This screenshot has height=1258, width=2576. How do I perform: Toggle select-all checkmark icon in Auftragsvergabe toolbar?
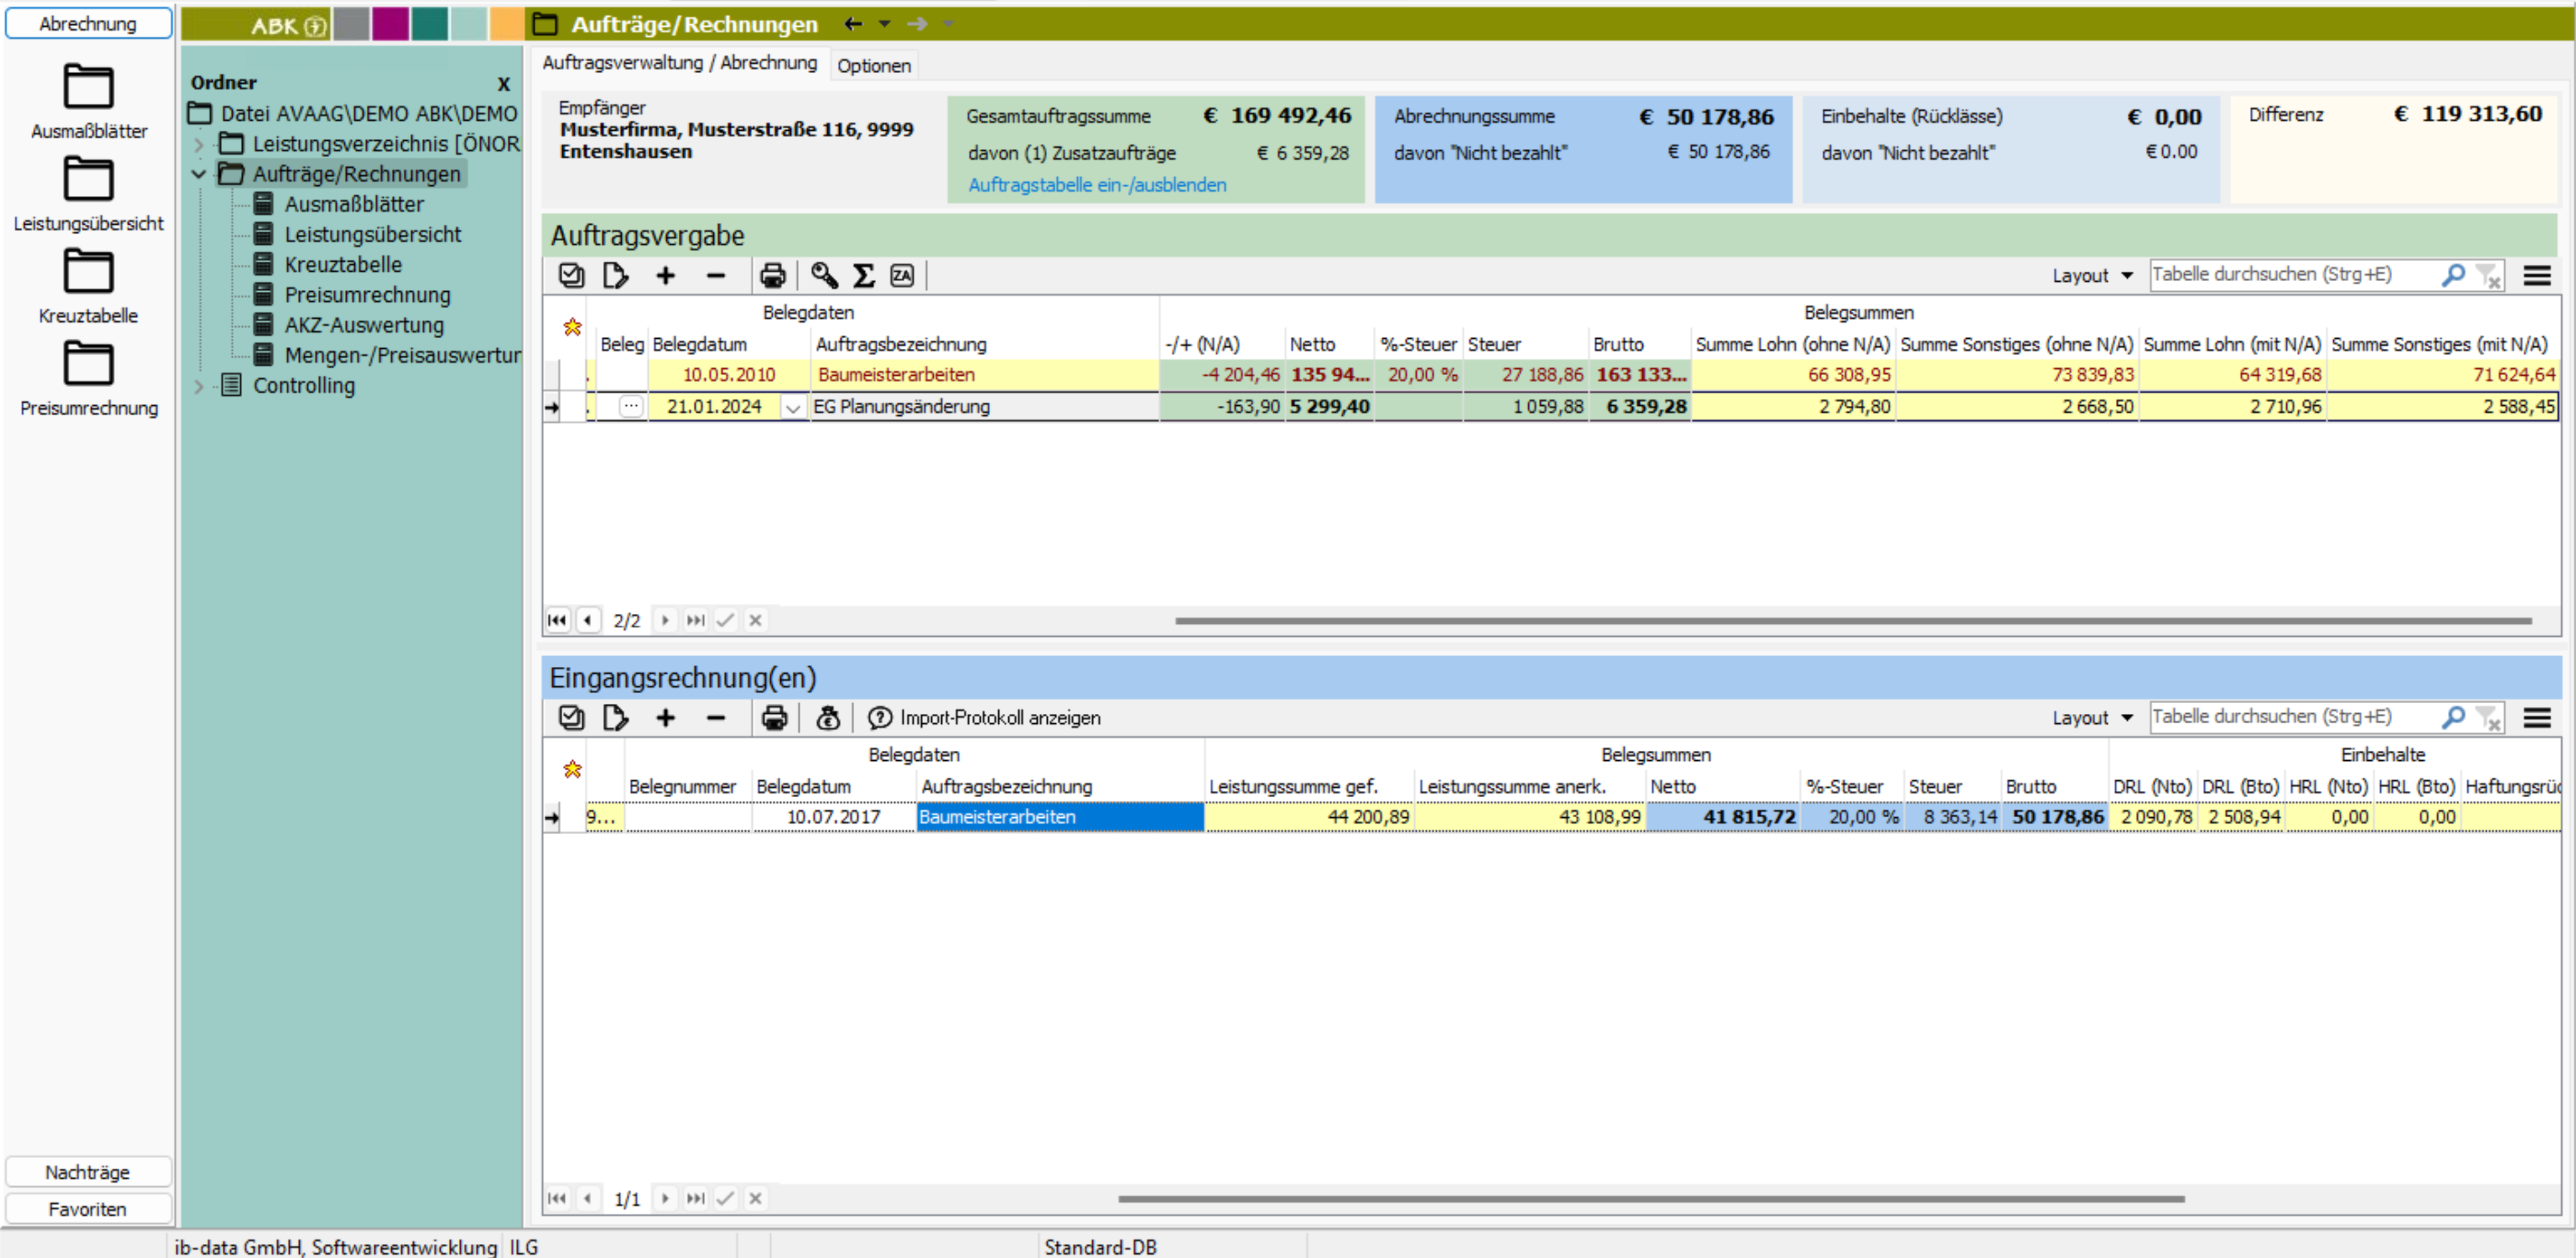(571, 275)
